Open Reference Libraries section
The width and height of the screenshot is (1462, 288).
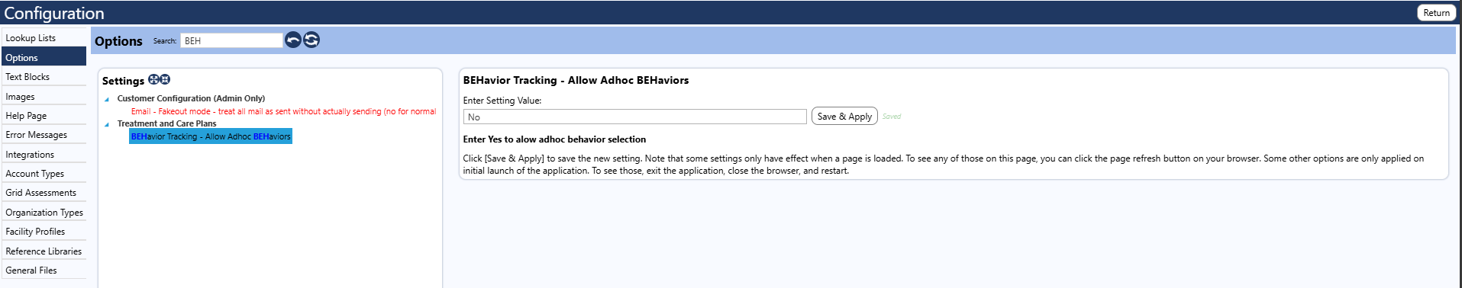coord(44,251)
